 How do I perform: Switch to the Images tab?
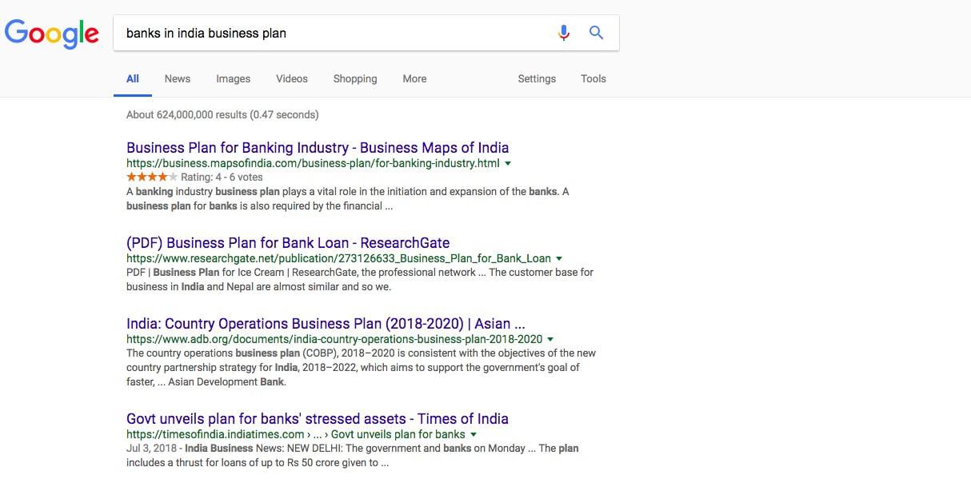233,78
